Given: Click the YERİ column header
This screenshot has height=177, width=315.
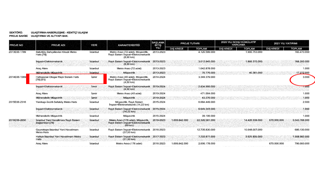Looking at the screenshot, I should click(94, 45).
